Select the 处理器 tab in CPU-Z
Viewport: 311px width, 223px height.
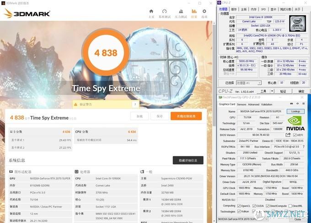(223, 9)
